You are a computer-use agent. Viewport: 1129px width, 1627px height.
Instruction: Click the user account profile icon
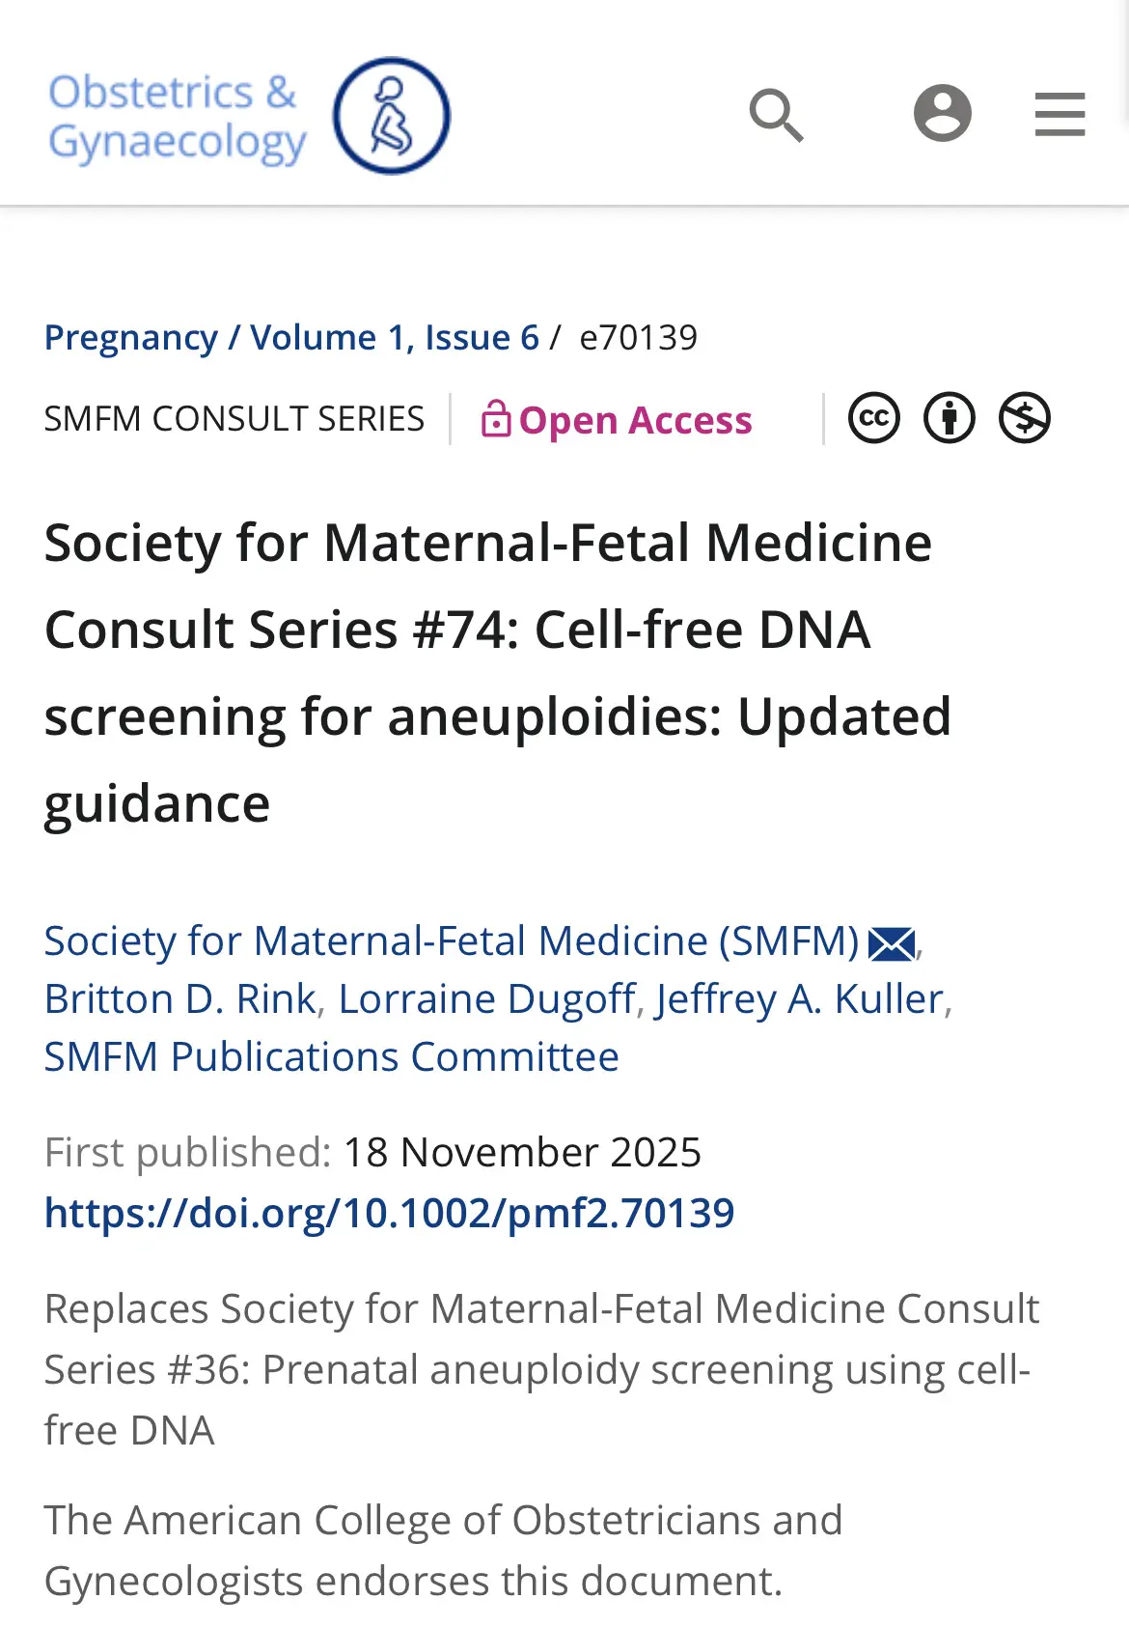pyautogui.click(x=942, y=113)
